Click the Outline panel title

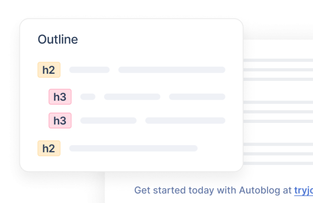58,39
